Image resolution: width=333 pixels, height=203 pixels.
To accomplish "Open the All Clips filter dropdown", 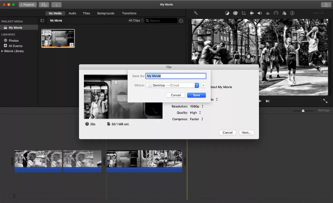I will point(136,20).
